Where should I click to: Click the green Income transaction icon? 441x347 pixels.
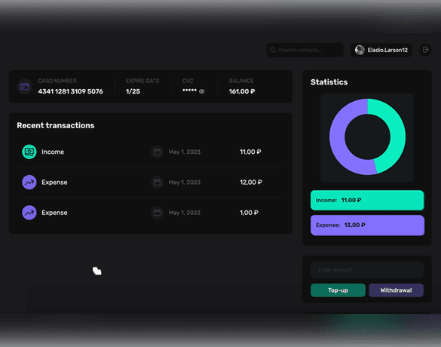(x=29, y=152)
